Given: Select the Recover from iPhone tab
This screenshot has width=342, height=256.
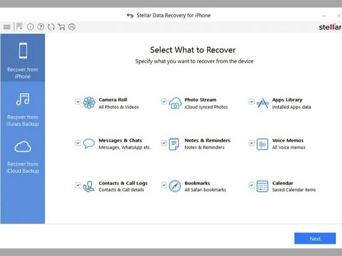Looking at the screenshot, I should coord(23,58).
